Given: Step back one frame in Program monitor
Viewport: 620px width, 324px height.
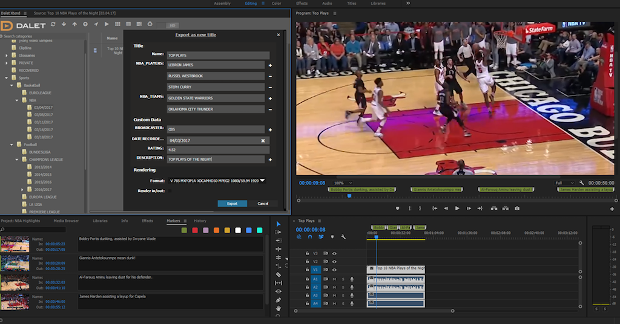Looking at the screenshot, I should coord(446,209).
